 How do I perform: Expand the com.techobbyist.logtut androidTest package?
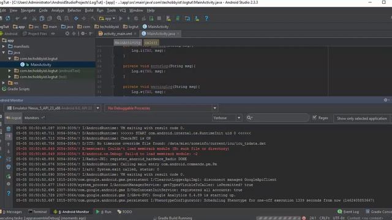10,71
